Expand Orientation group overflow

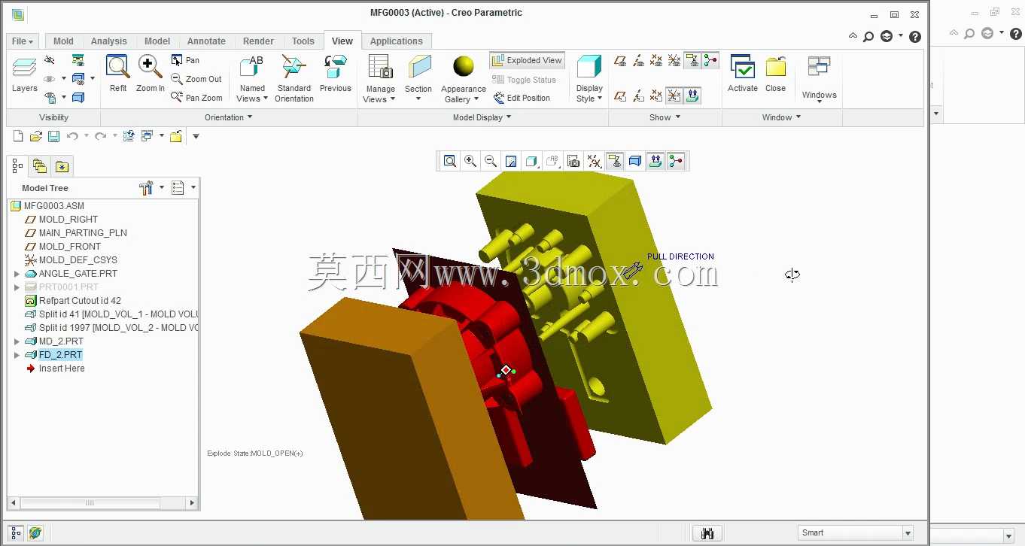point(229,117)
